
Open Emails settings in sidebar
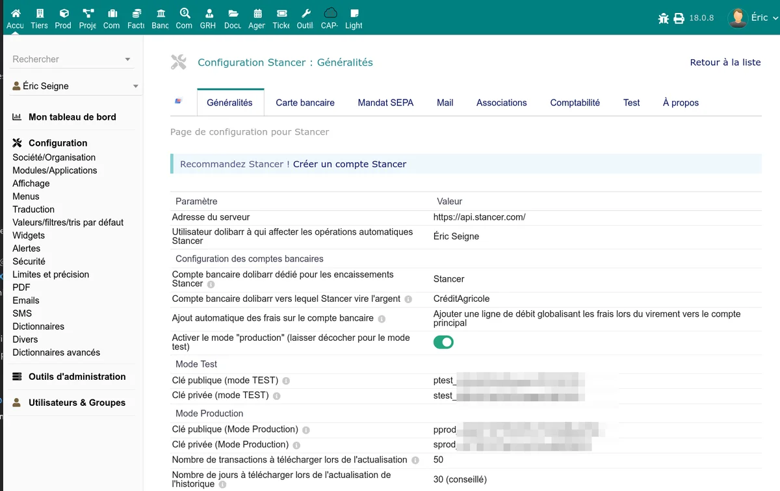[26, 300]
